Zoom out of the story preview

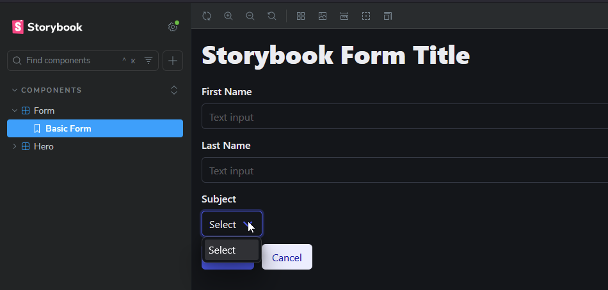click(250, 16)
